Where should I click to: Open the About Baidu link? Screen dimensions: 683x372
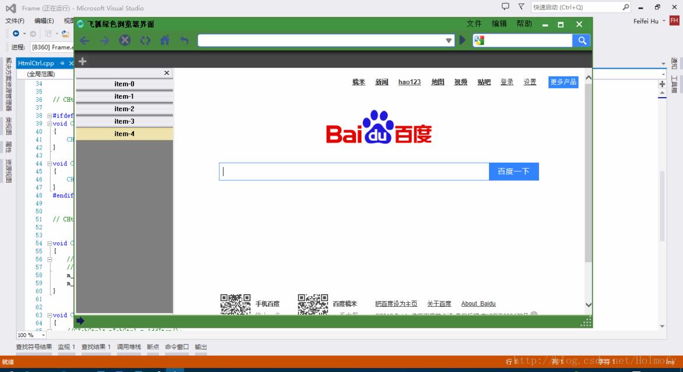point(478,303)
